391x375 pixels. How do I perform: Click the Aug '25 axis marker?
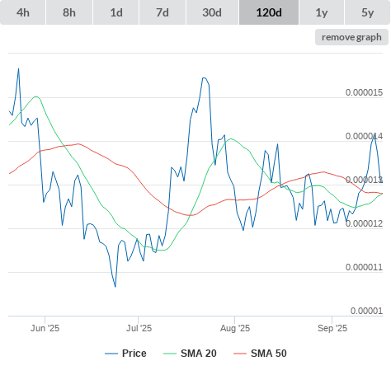coord(235,328)
